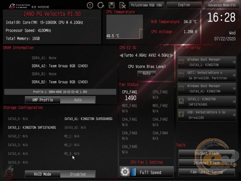
Task: Click Z490 PG Velocita P1.50 title
Action: (52, 14)
